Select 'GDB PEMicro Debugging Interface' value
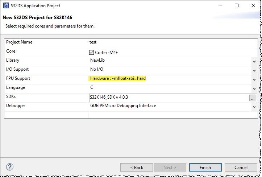Screen dimensions: 262x177 tap(123, 106)
